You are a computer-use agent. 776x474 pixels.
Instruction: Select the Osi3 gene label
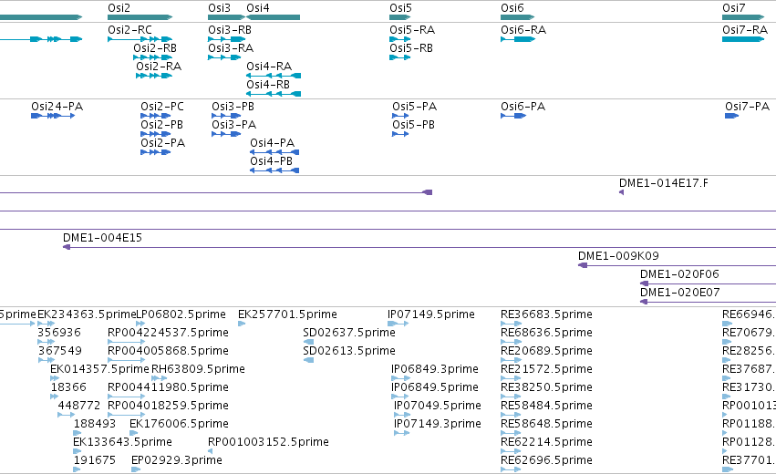pyautogui.click(x=219, y=8)
